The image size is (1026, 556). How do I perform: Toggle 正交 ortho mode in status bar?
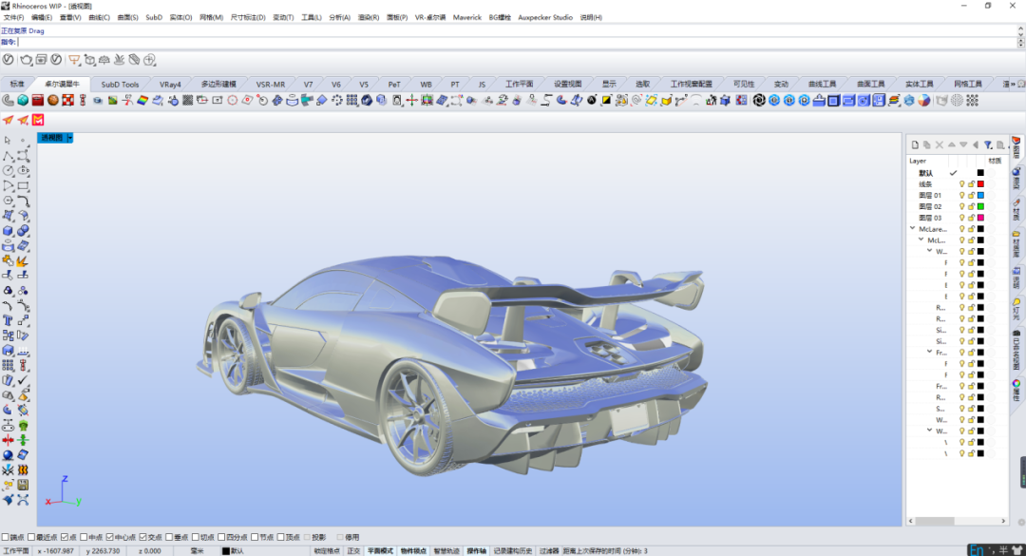click(x=353, y=550)
